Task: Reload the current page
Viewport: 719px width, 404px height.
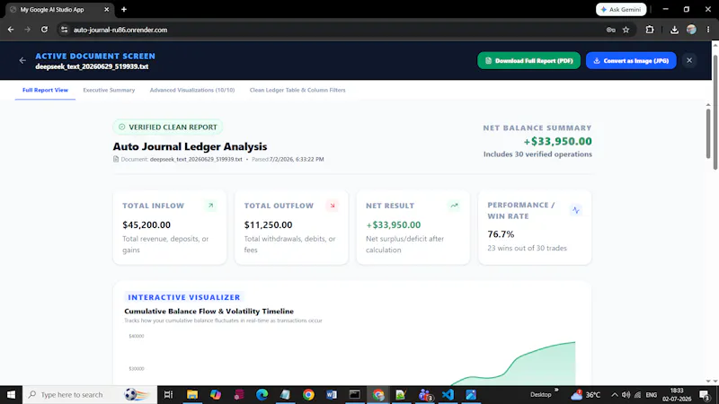Action: [44, 30]
